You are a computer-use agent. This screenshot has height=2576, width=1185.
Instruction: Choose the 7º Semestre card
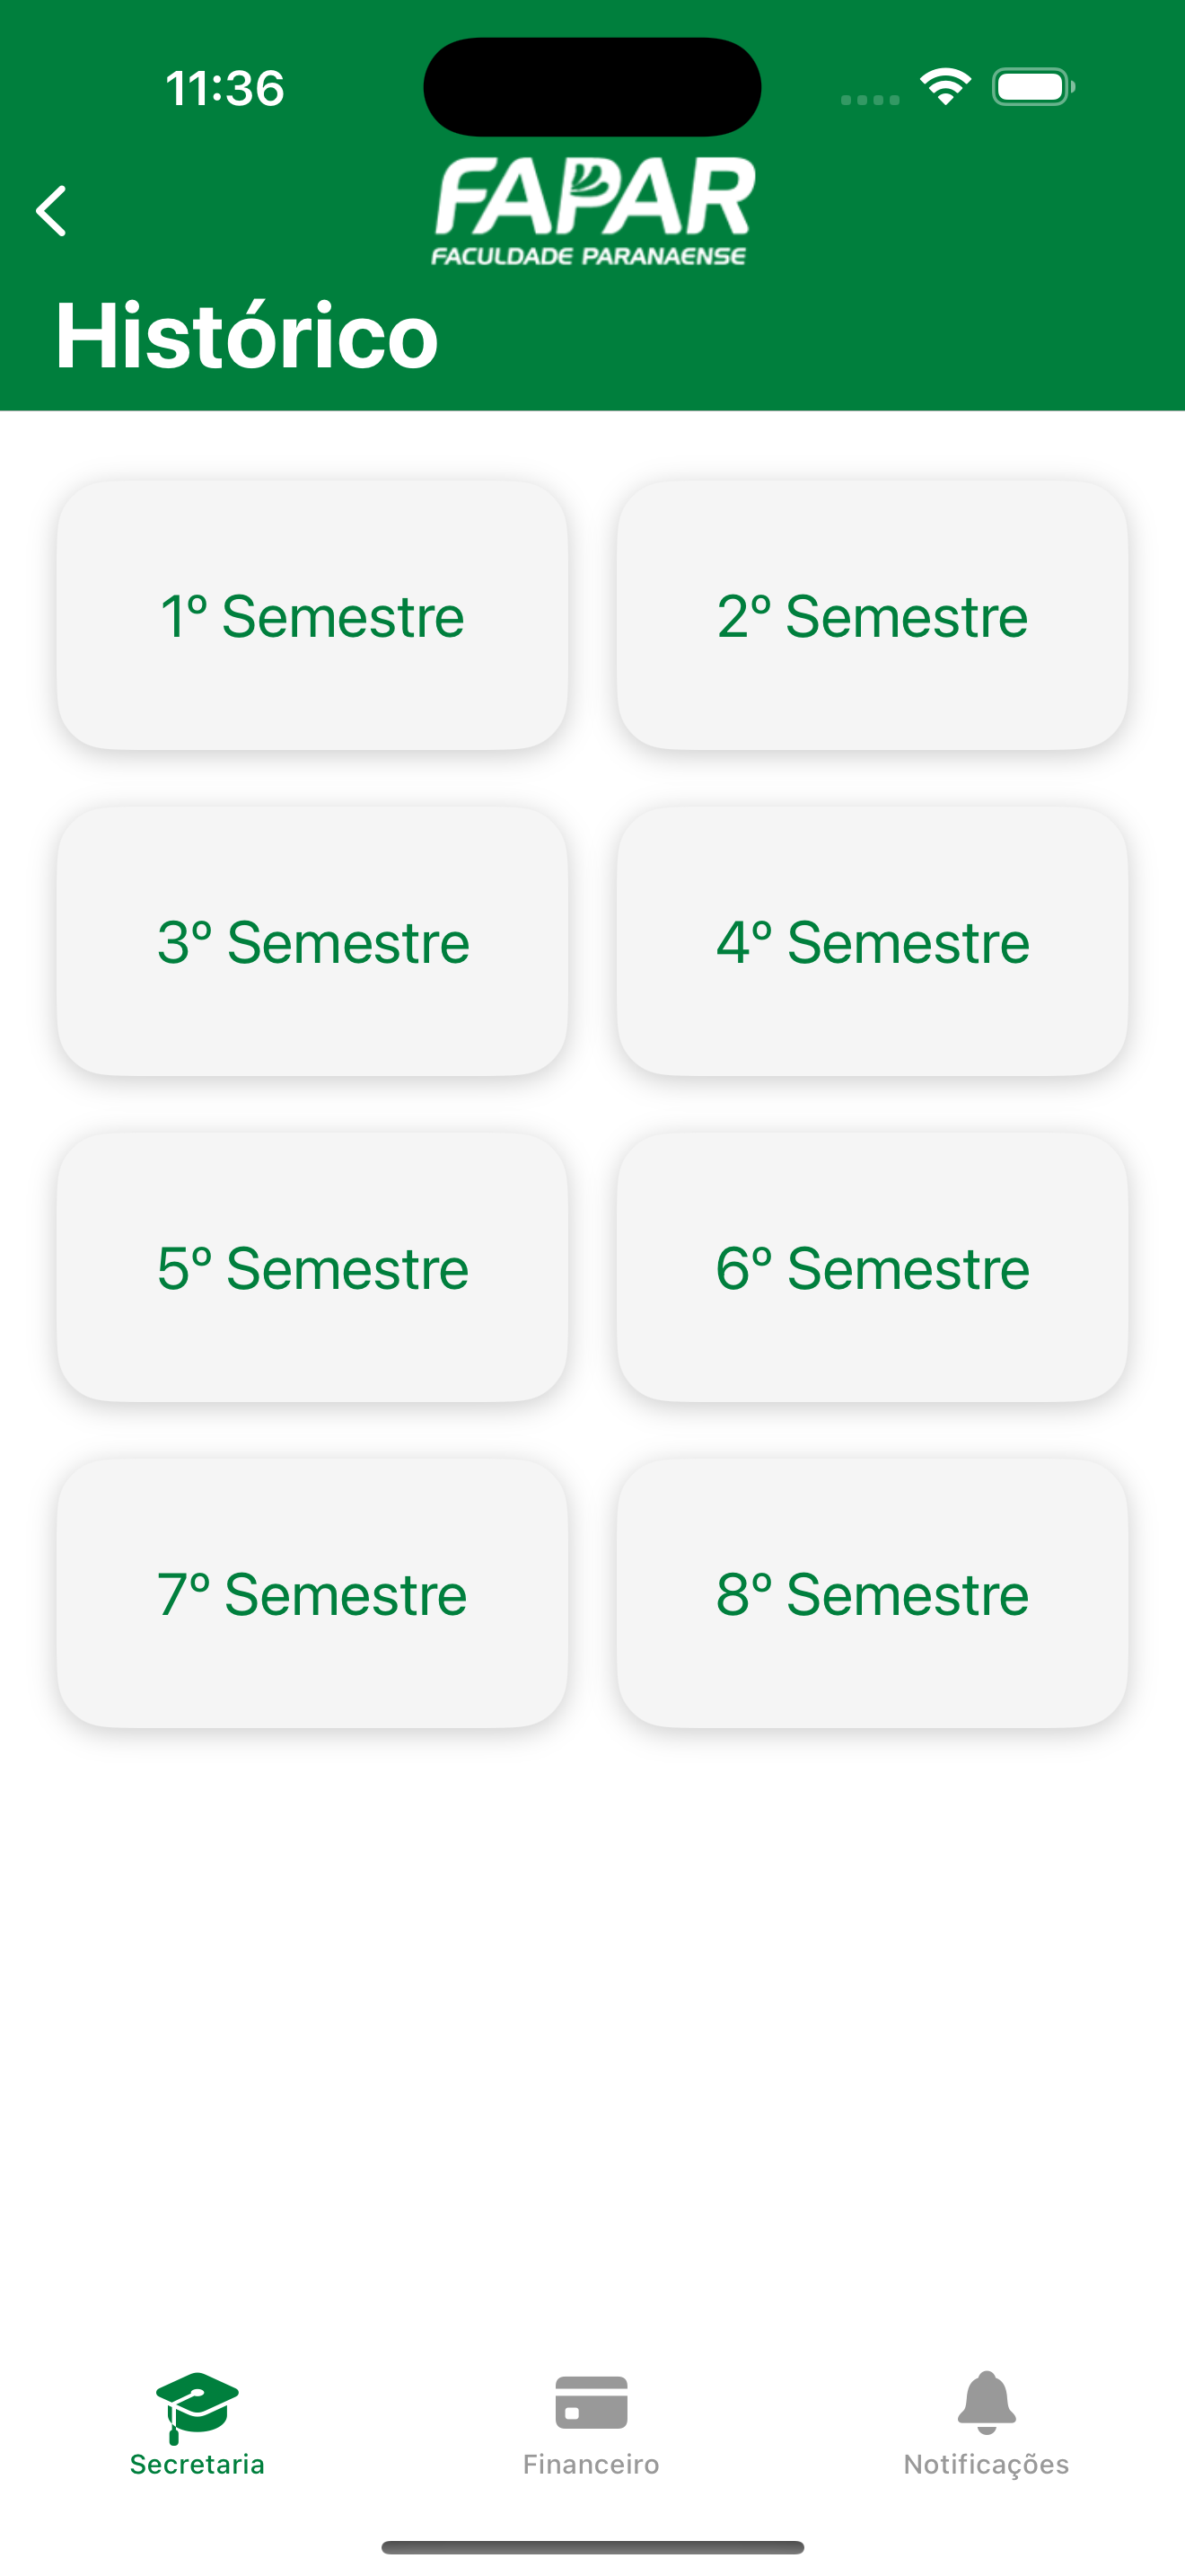pyautogui.click(x=312, y=1593)
